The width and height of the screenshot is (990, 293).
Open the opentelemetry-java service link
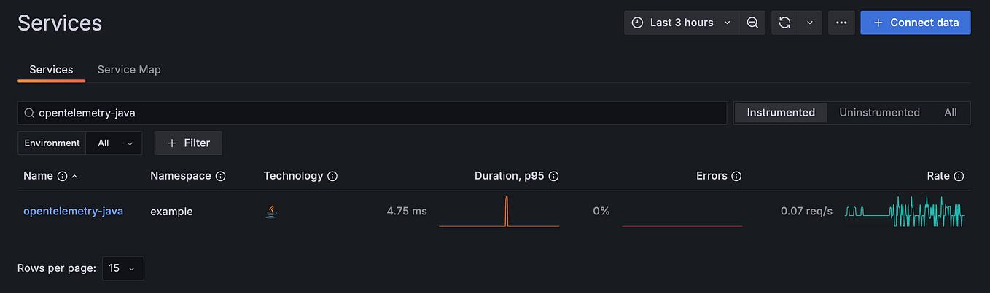[x=73, y=212]
